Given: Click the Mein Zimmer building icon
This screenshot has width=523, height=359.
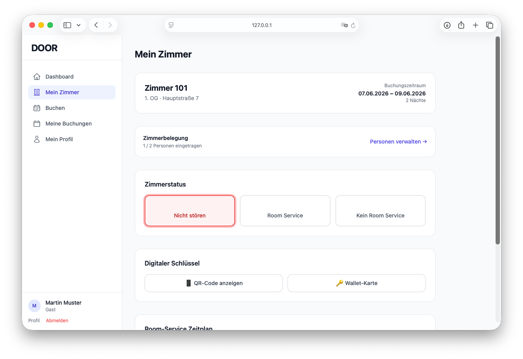Looking at the screenshot, I should coord(37,92).
